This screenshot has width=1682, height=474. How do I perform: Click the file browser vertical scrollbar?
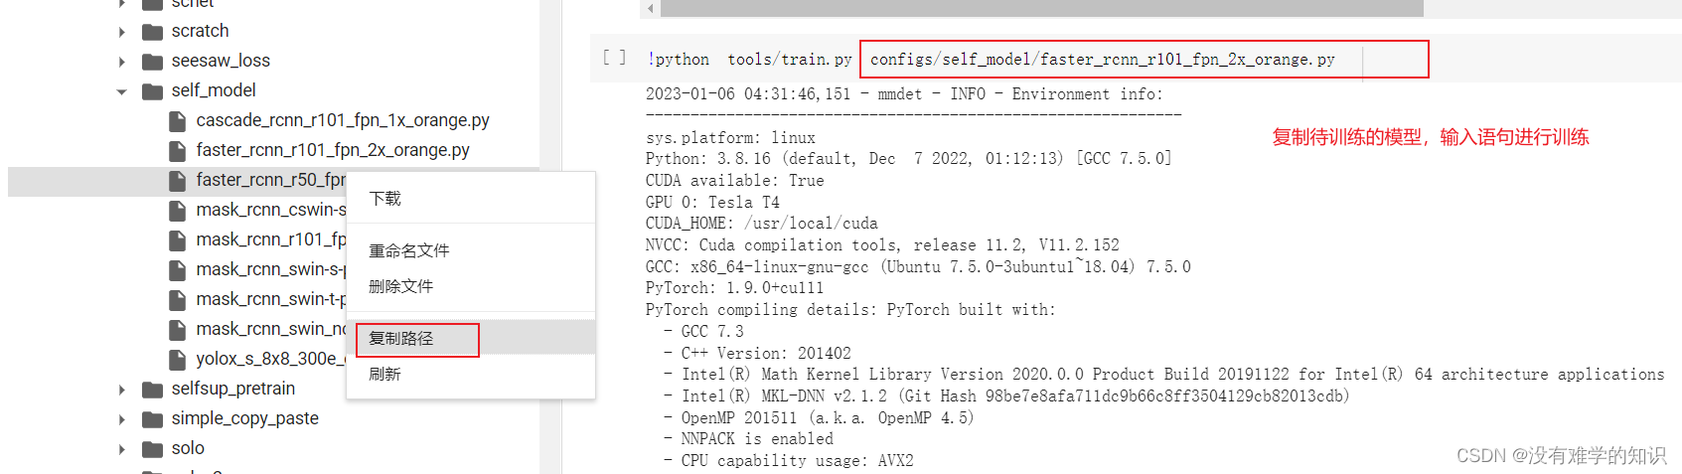pos(550,237)
